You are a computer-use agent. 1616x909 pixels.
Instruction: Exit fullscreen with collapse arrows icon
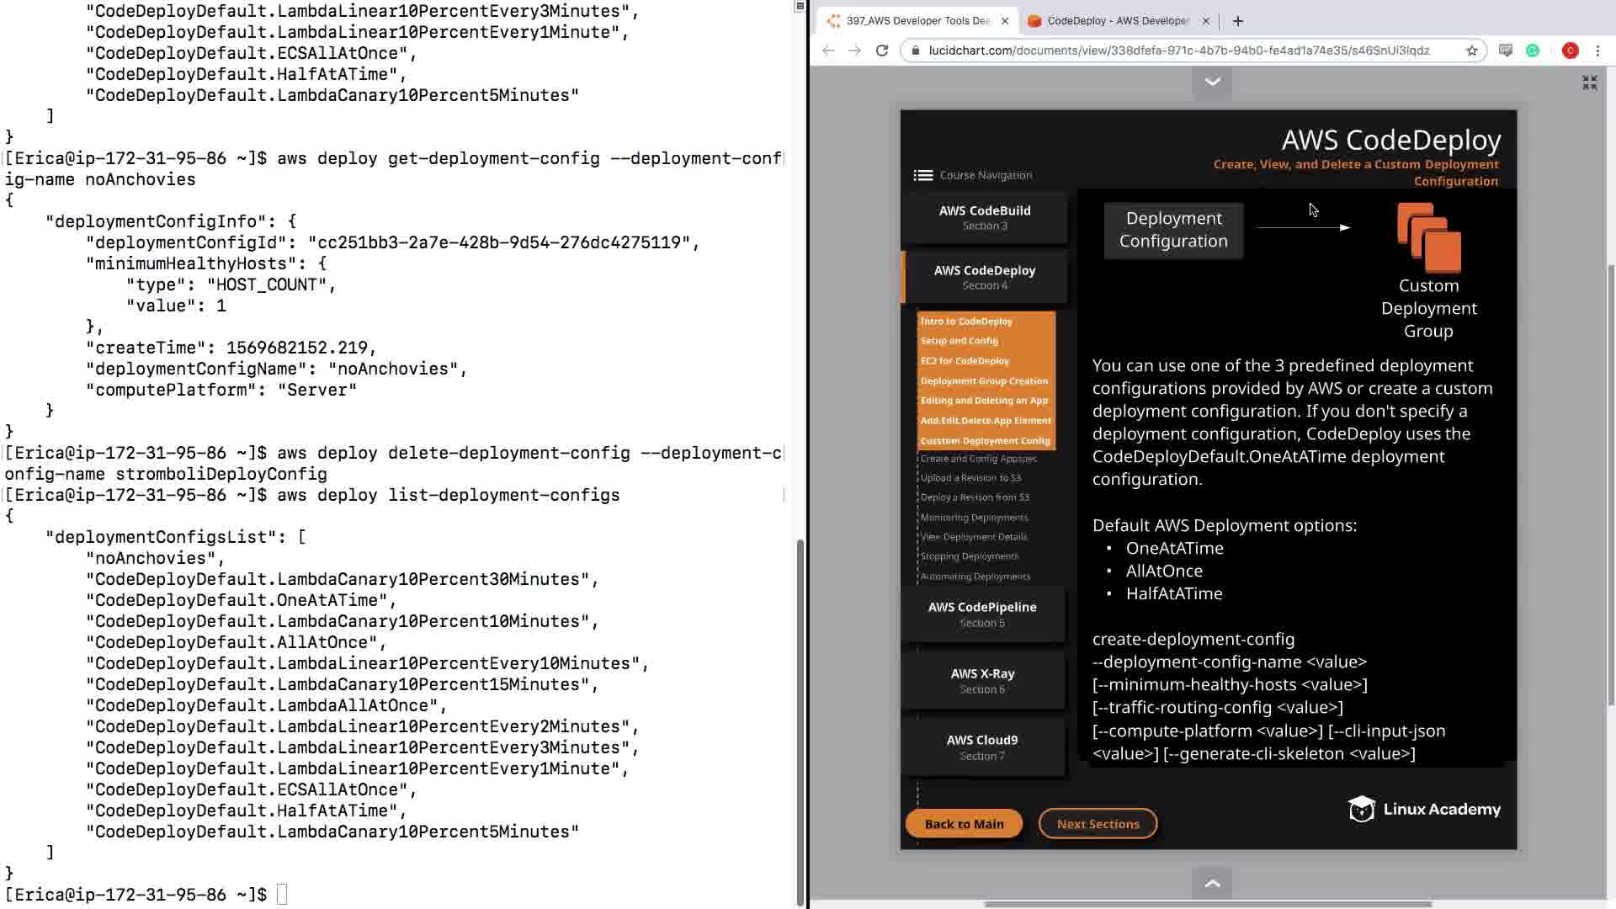(1589, 82)
